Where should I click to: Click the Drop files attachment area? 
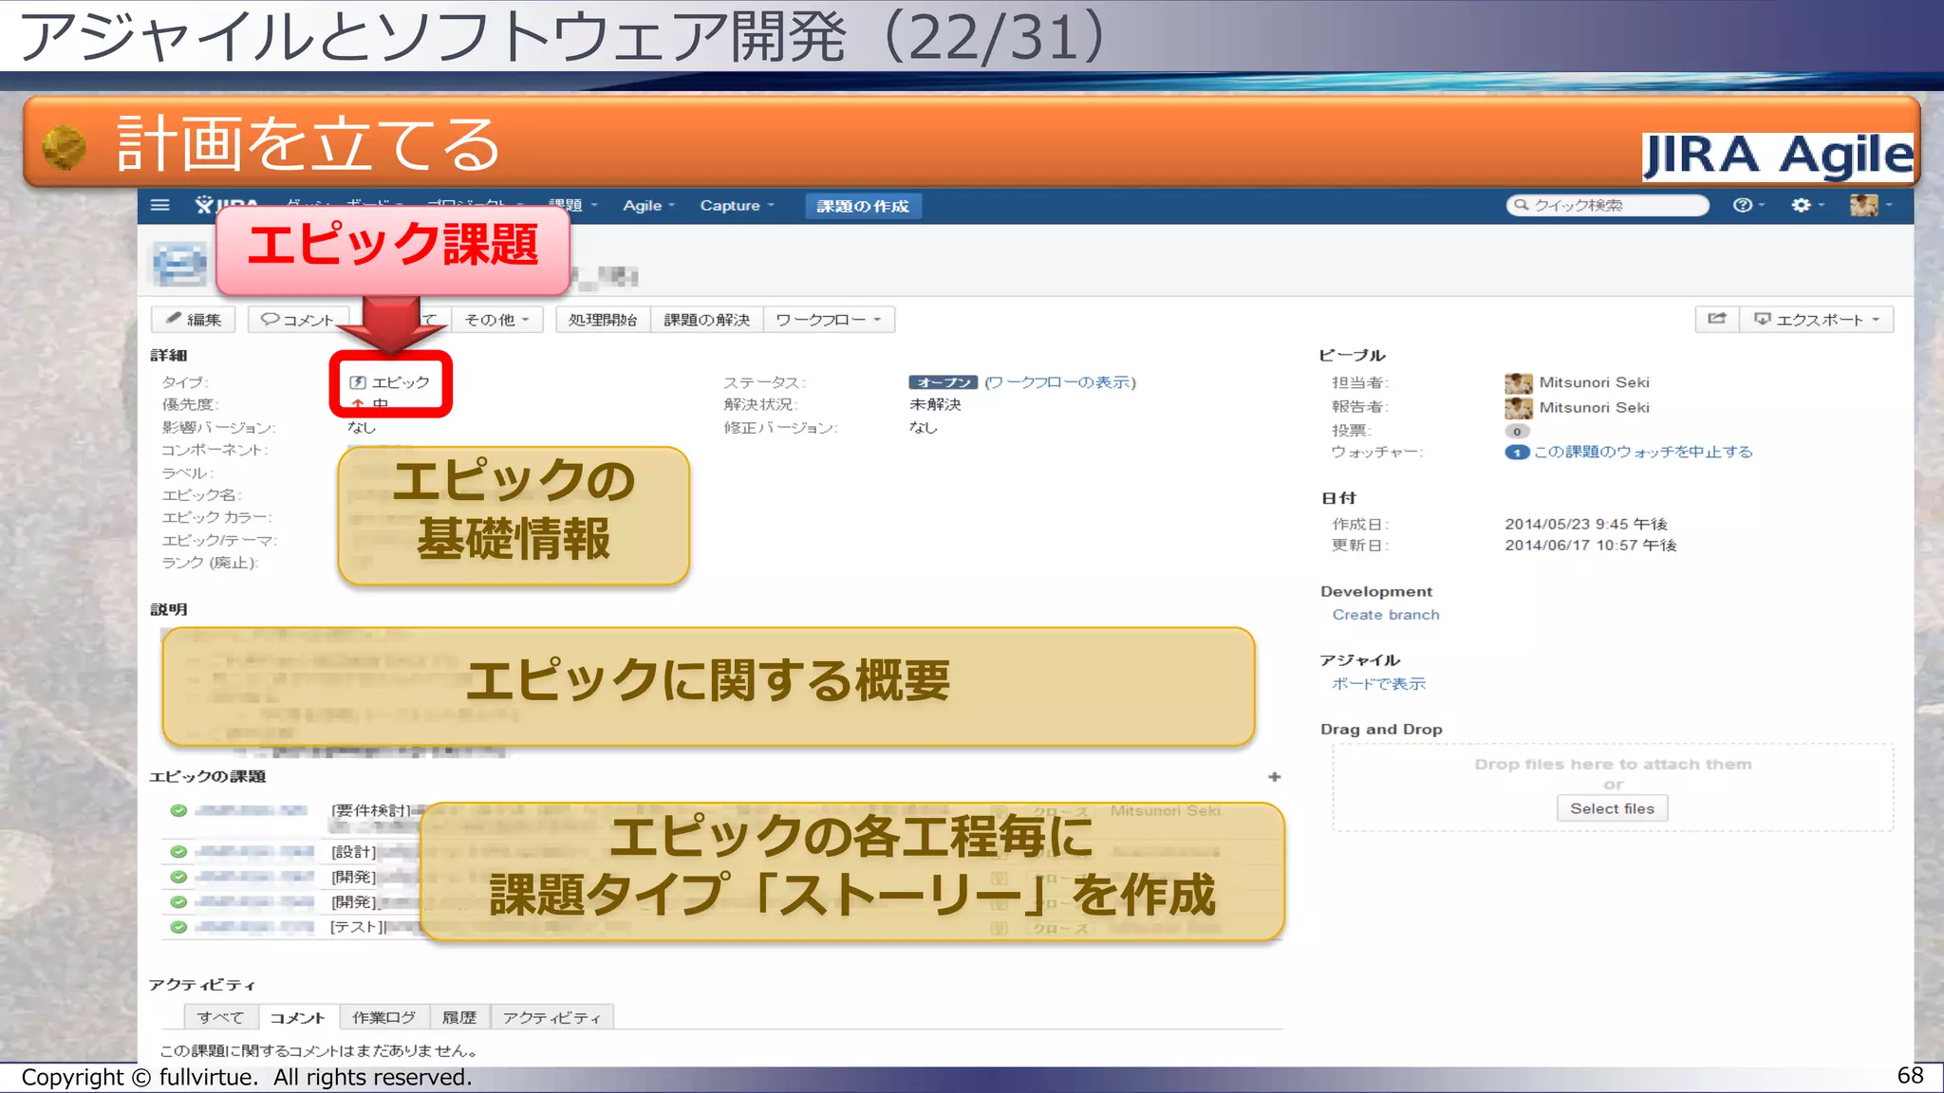(1613, 787)
